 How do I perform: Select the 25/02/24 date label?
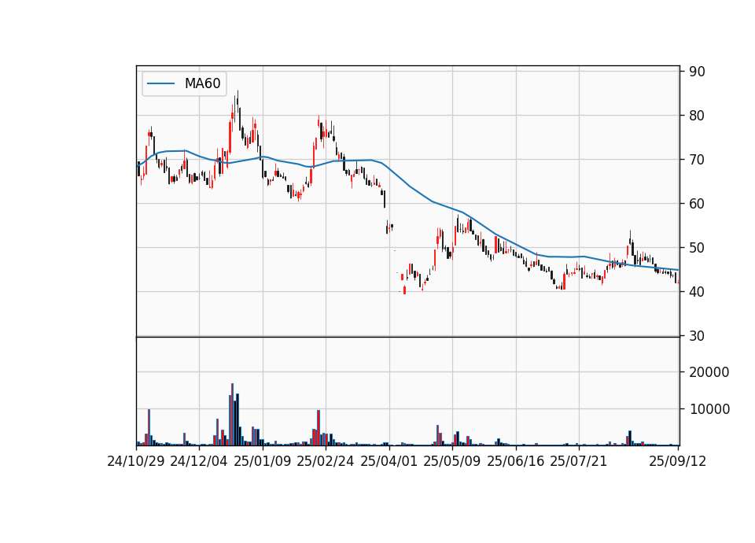click(326, 461)
